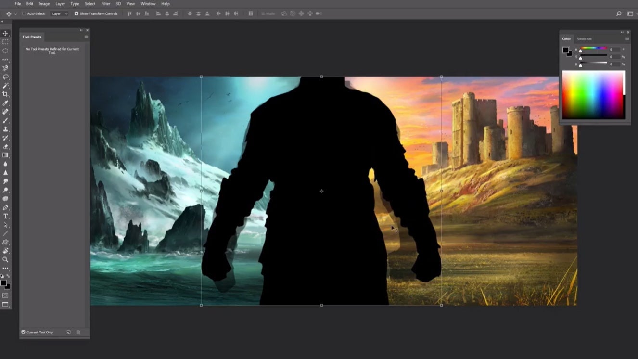Select the Eyedropper tool
Viewport: 638px width, 359px height.
pyautogui.click(x=6, y=102)
